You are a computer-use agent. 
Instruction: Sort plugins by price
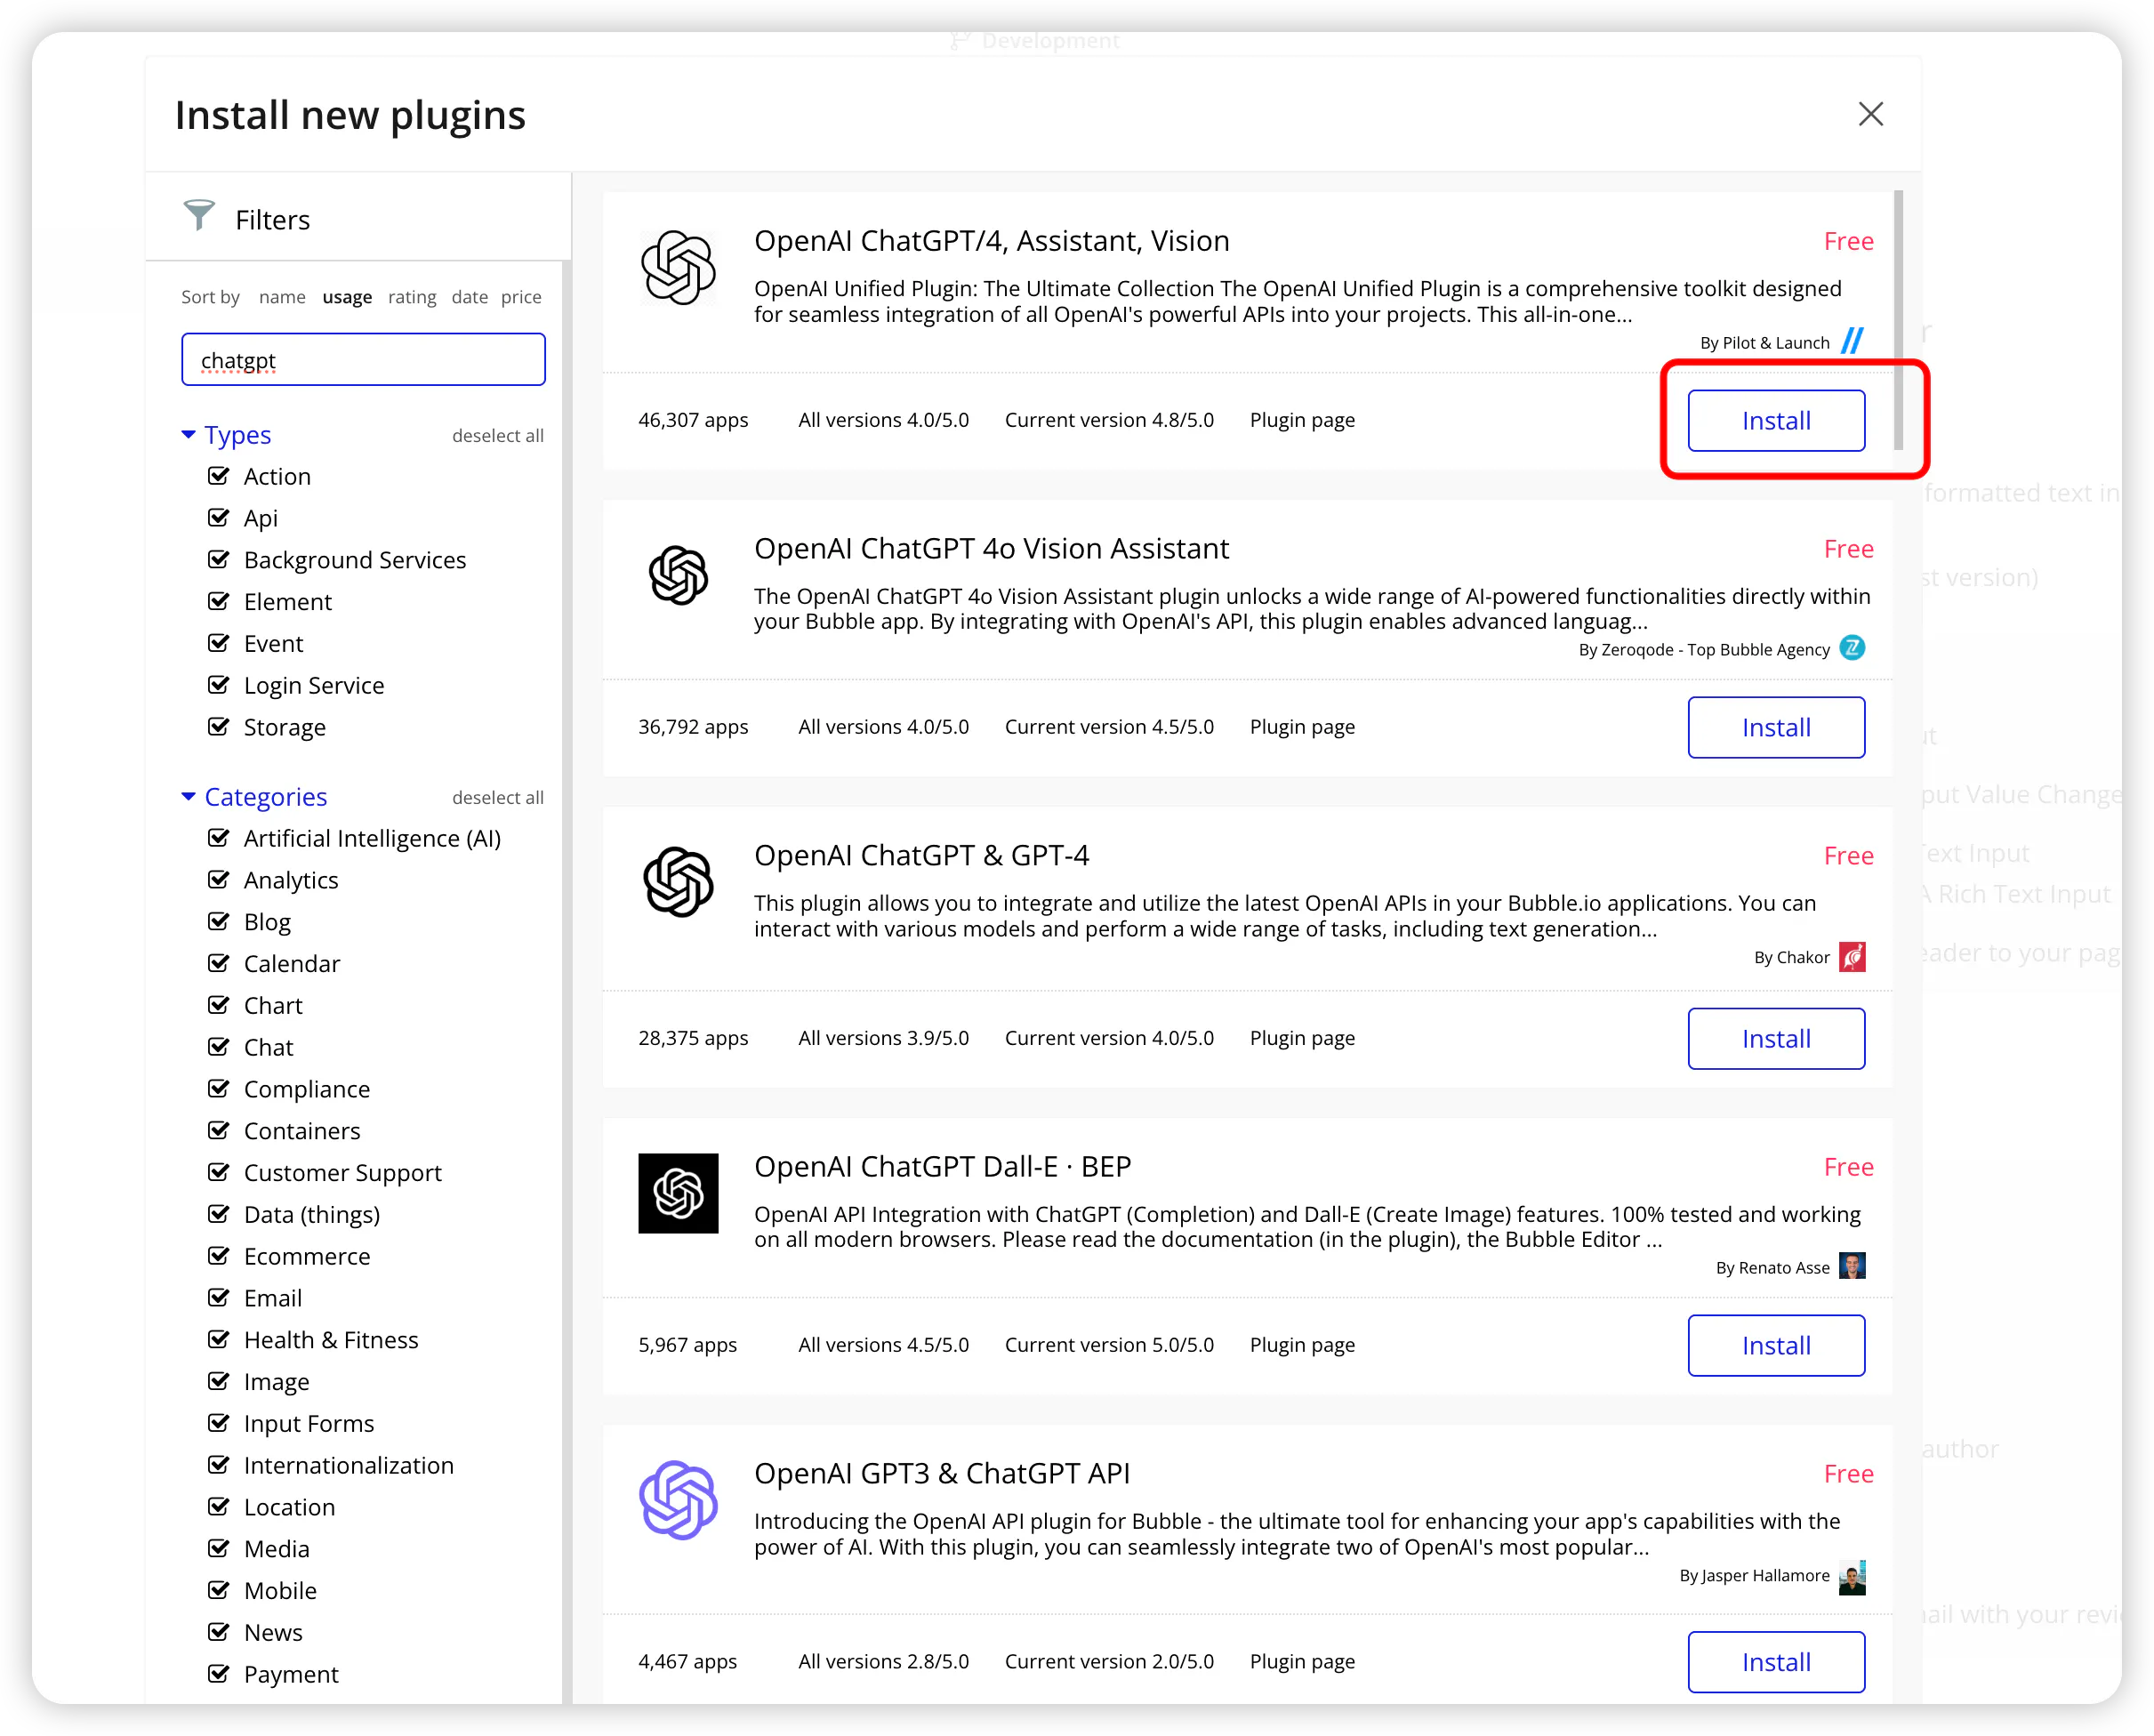coord(521,297)
